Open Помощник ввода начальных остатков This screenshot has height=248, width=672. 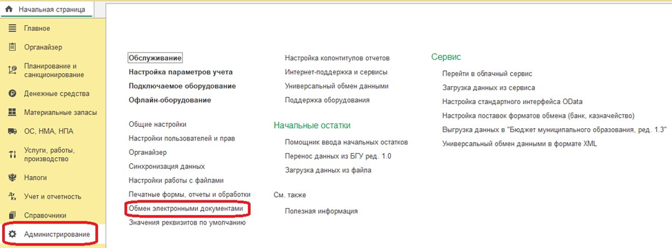(346, 142)
